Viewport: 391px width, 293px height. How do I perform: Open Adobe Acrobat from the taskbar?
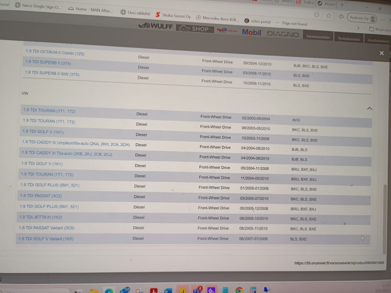coord(154,291)
